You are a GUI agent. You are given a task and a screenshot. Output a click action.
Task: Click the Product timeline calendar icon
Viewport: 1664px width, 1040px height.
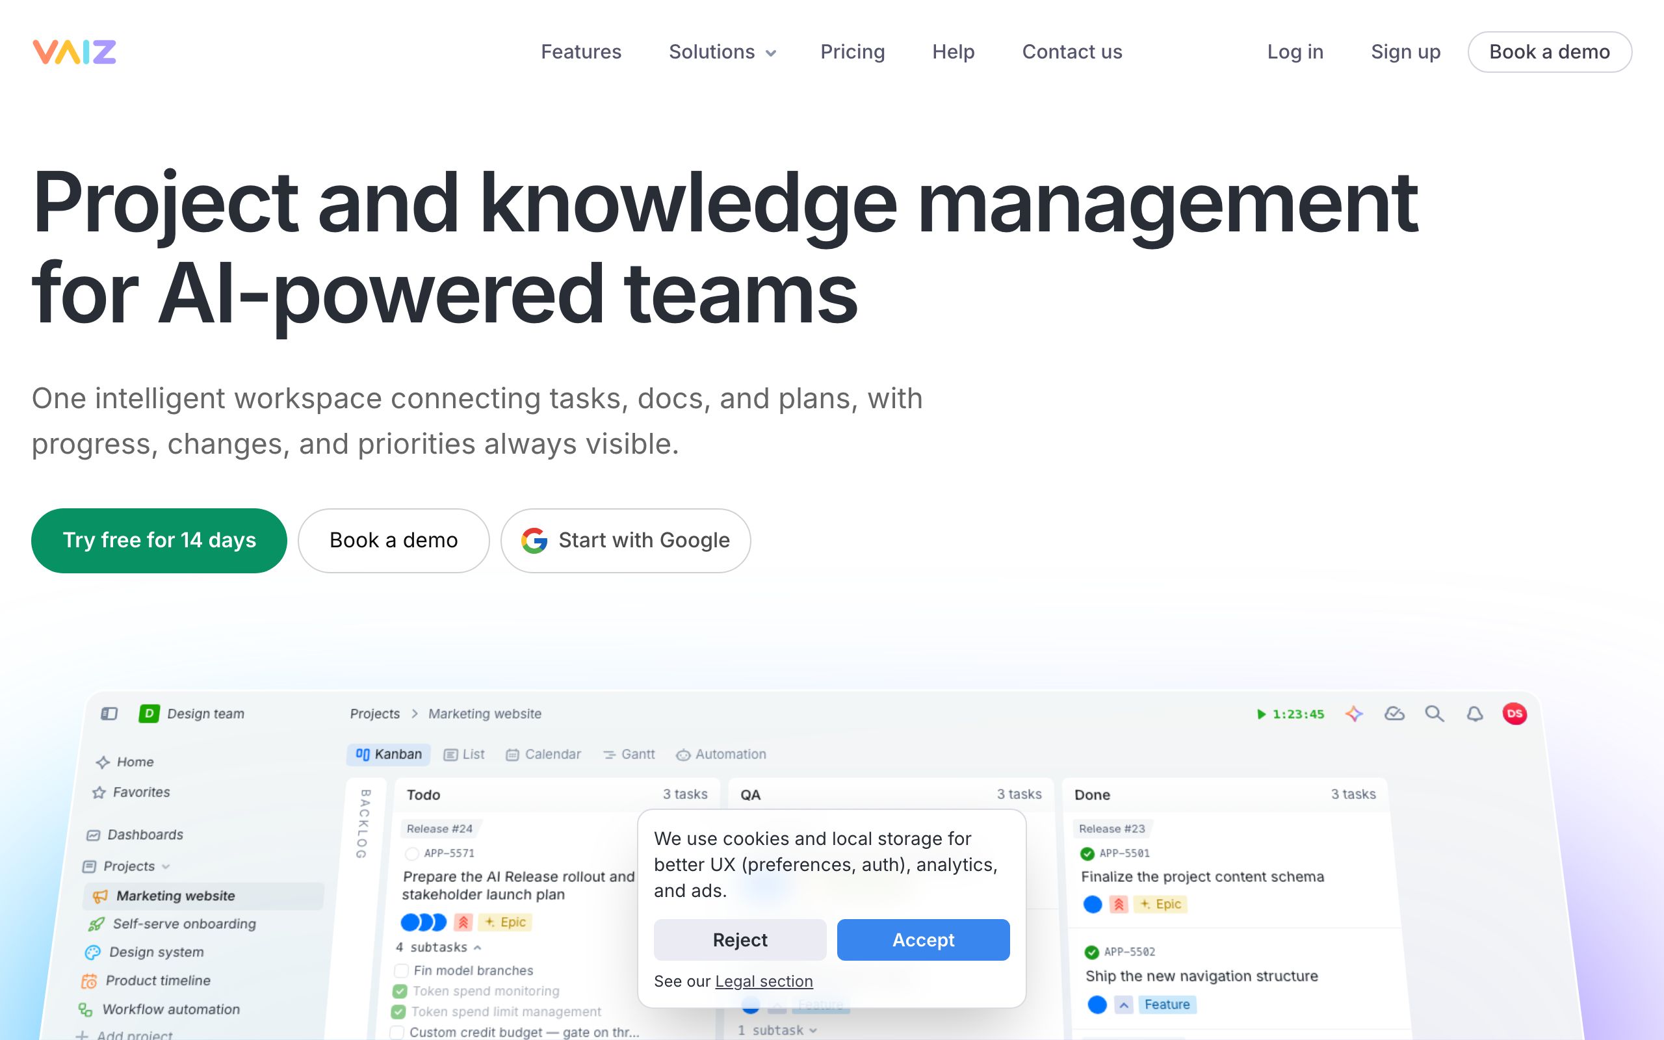pyautogui.click(x=88, y=981)
